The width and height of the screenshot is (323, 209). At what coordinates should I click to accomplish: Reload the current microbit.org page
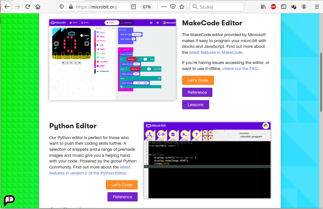tap(28, 7)
